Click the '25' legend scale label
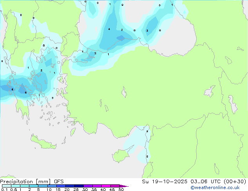This screenshot has height=191, width=248. tap(76, 189)
